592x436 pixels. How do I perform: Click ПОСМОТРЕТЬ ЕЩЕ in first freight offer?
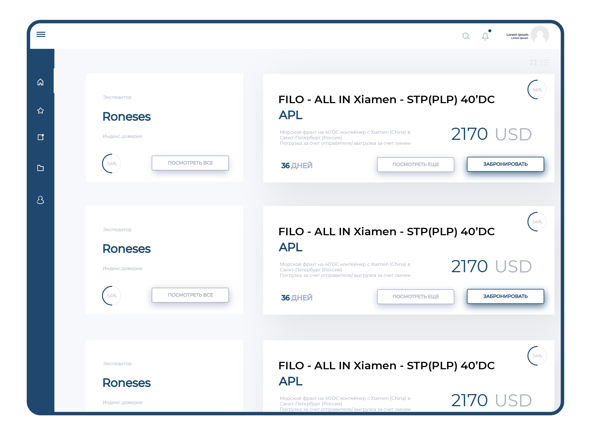point(416,164)
